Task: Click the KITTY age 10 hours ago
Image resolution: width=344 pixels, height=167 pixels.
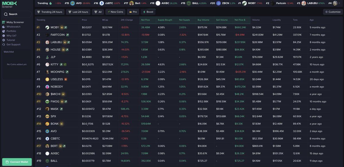Action: click(317, 65)
